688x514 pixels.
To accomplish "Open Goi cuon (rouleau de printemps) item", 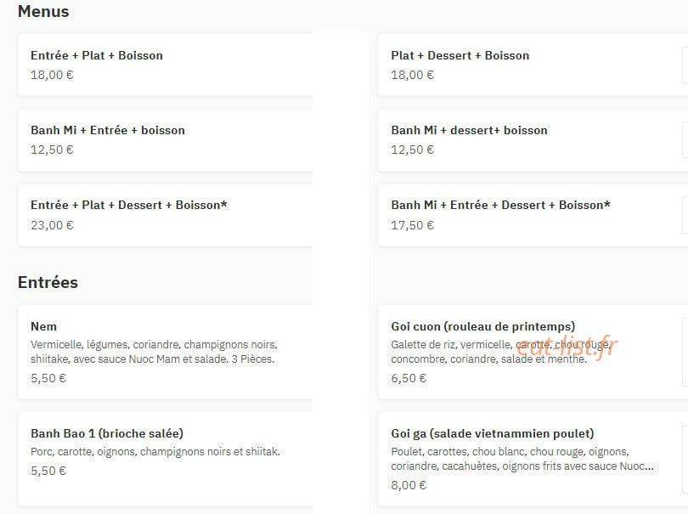I will pos(533,352).
